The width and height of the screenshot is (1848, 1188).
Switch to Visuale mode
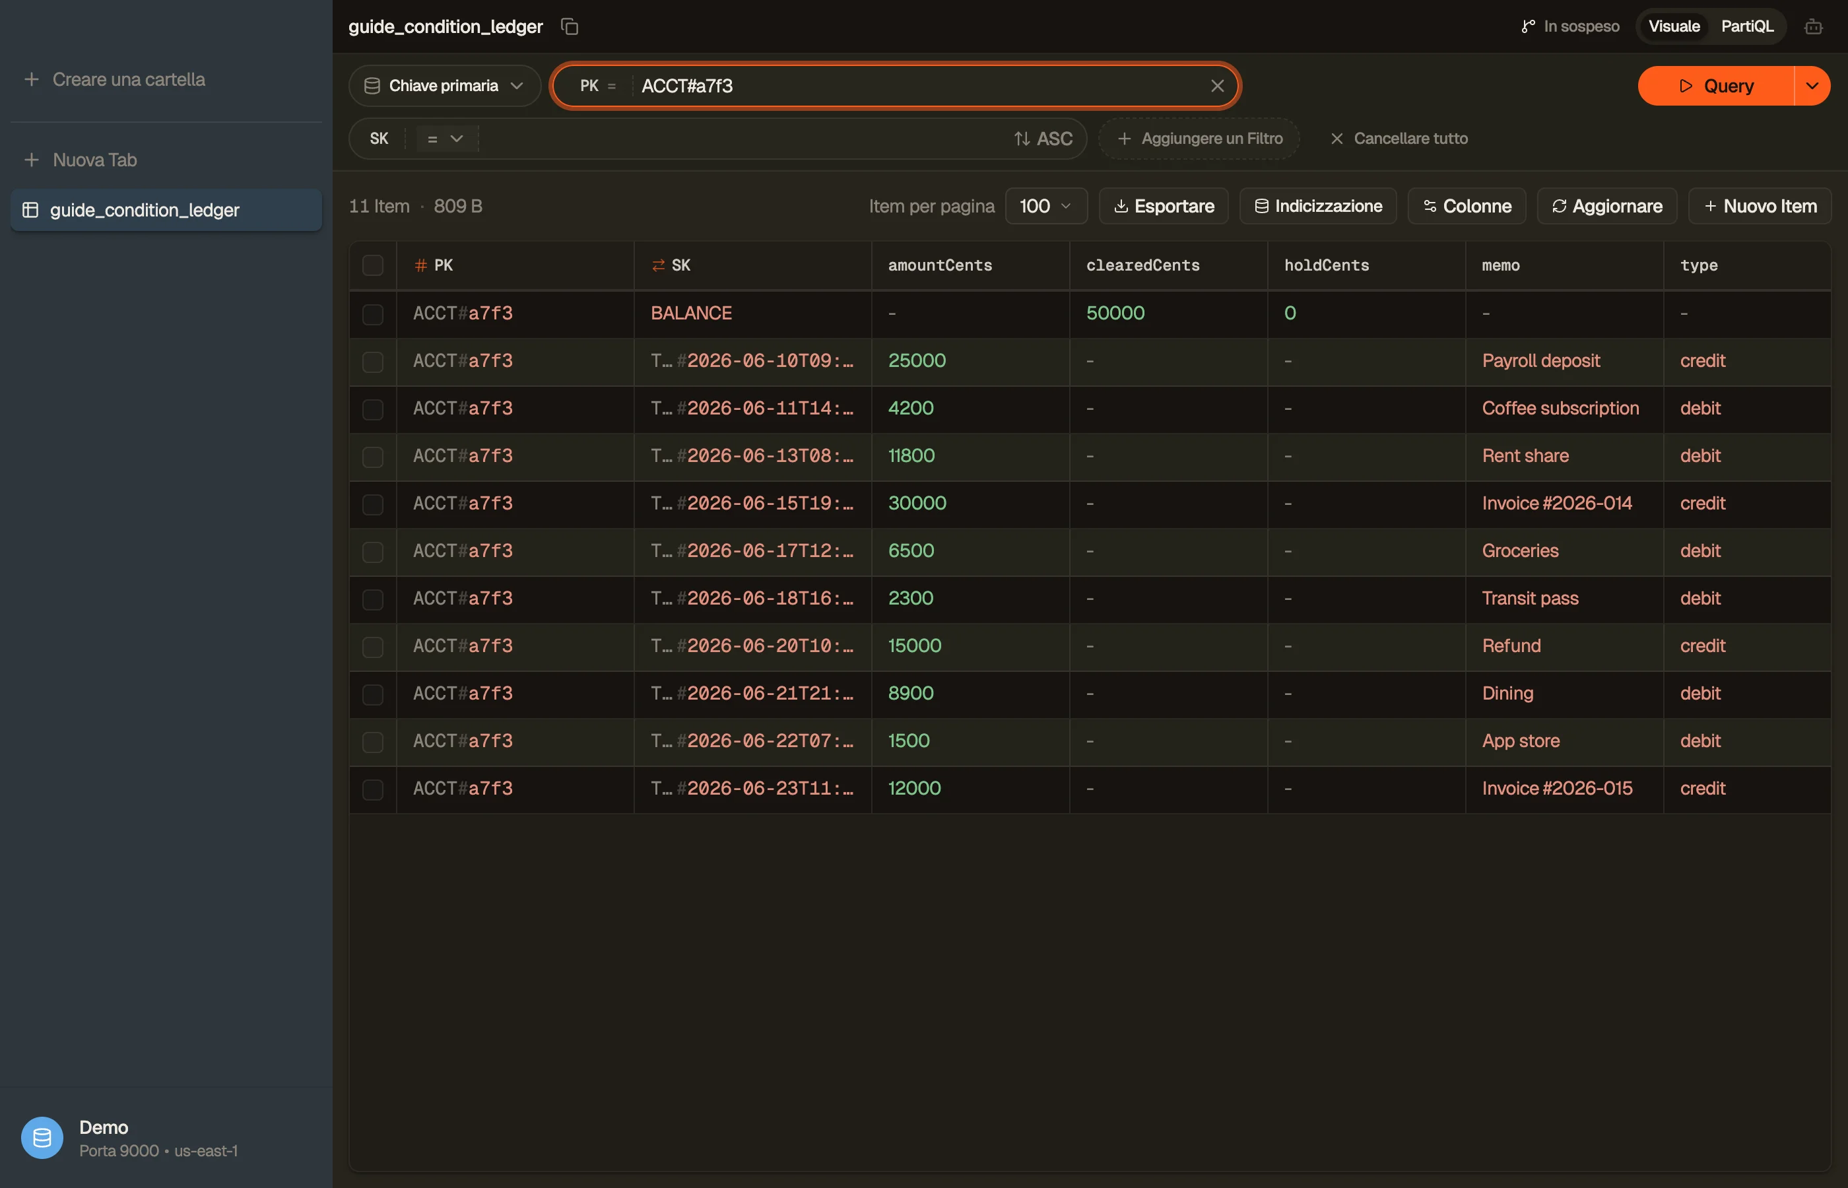[1674, 26]
